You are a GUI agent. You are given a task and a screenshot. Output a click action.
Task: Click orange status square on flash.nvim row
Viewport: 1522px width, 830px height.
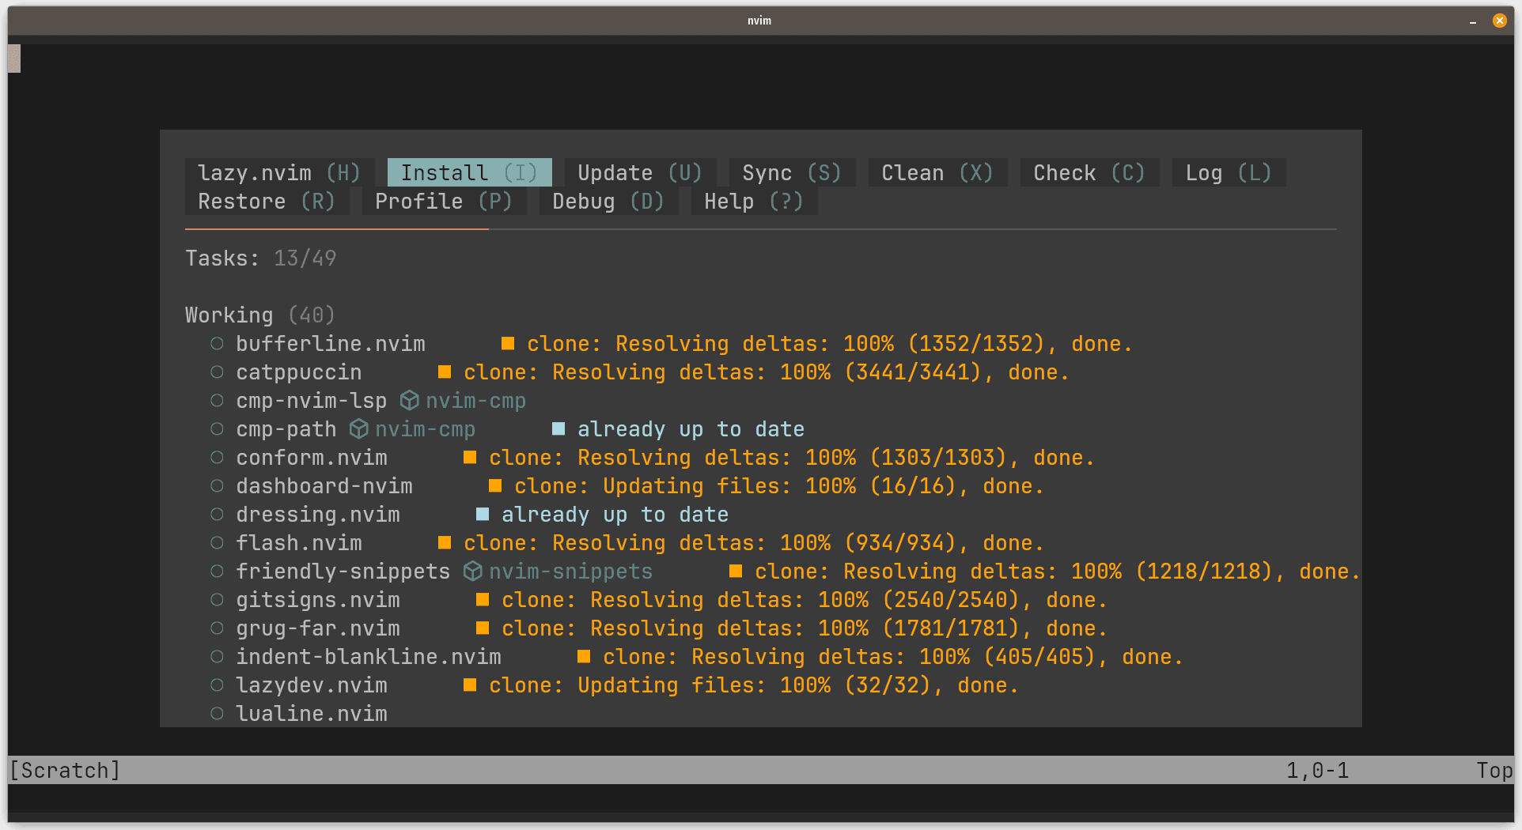click(x=445, y=542)
